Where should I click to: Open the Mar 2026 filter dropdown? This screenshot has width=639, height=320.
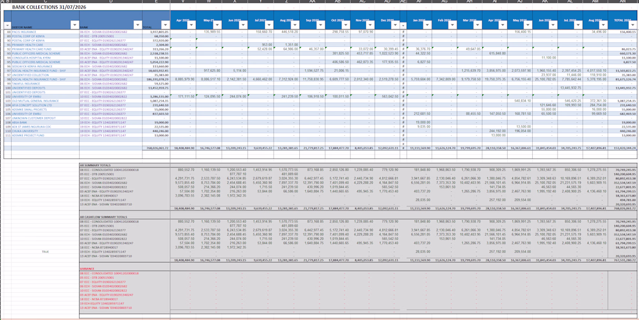coord(478,25)
